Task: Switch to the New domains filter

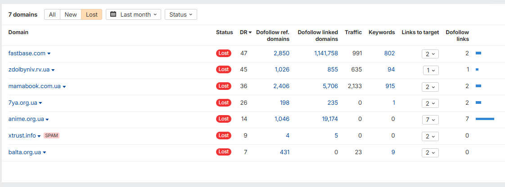Action: [71, 14]
